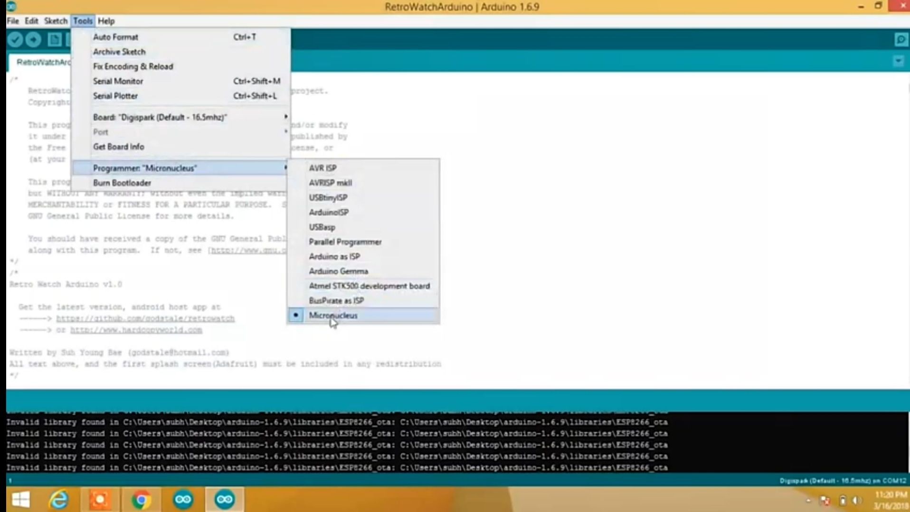
Task: Upload the sketch using the arrow icon
Action: pos(33,40)
